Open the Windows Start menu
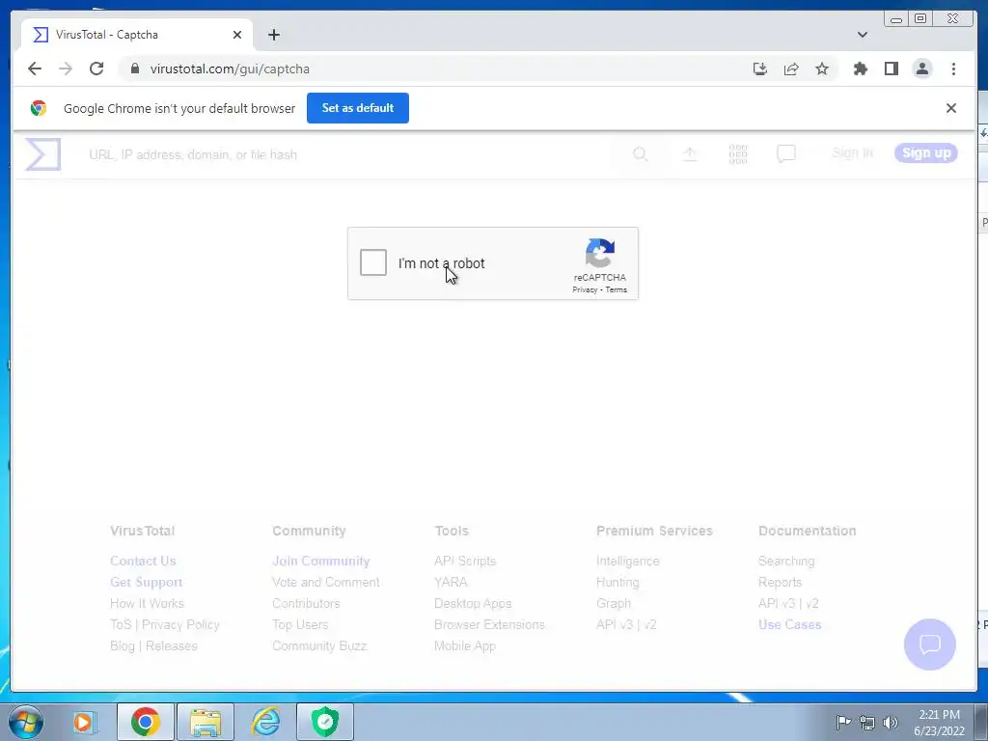This screenshot has height=741, width=988. pyautogui.click(x=26, y=722)
